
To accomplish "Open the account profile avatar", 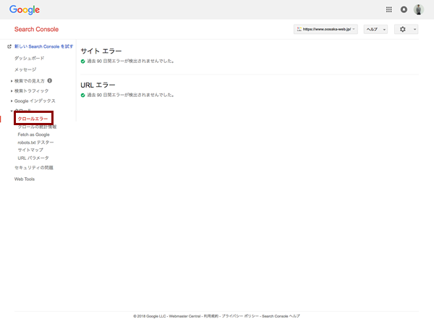I will 419,9.
